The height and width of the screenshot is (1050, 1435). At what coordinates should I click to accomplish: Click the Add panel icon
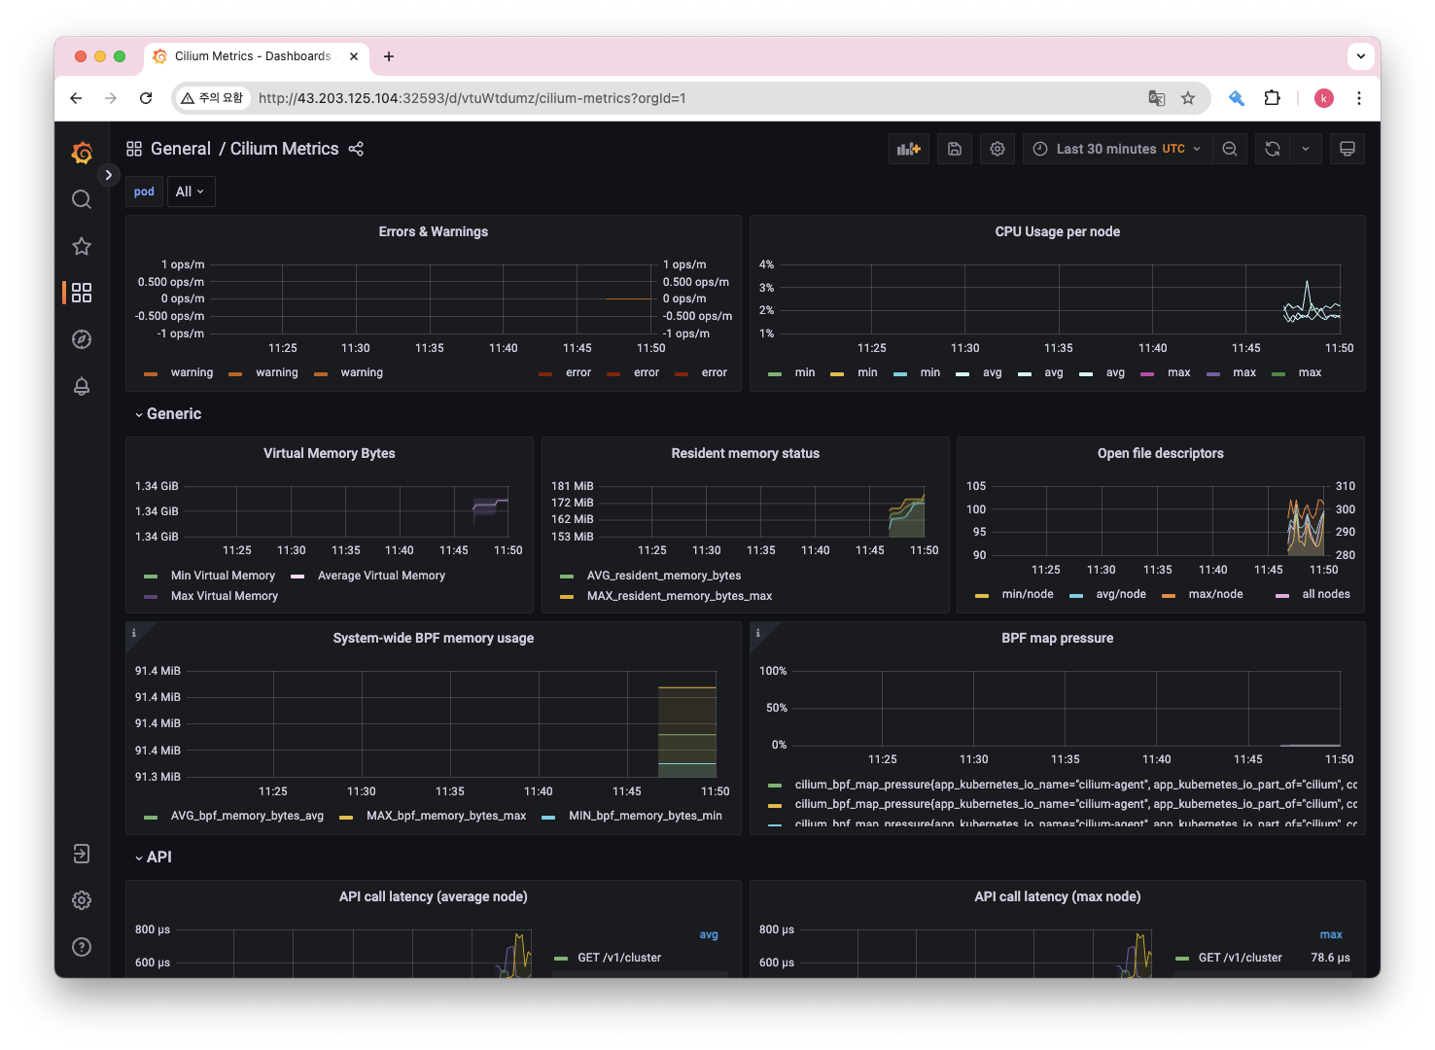tap(909, 149)
